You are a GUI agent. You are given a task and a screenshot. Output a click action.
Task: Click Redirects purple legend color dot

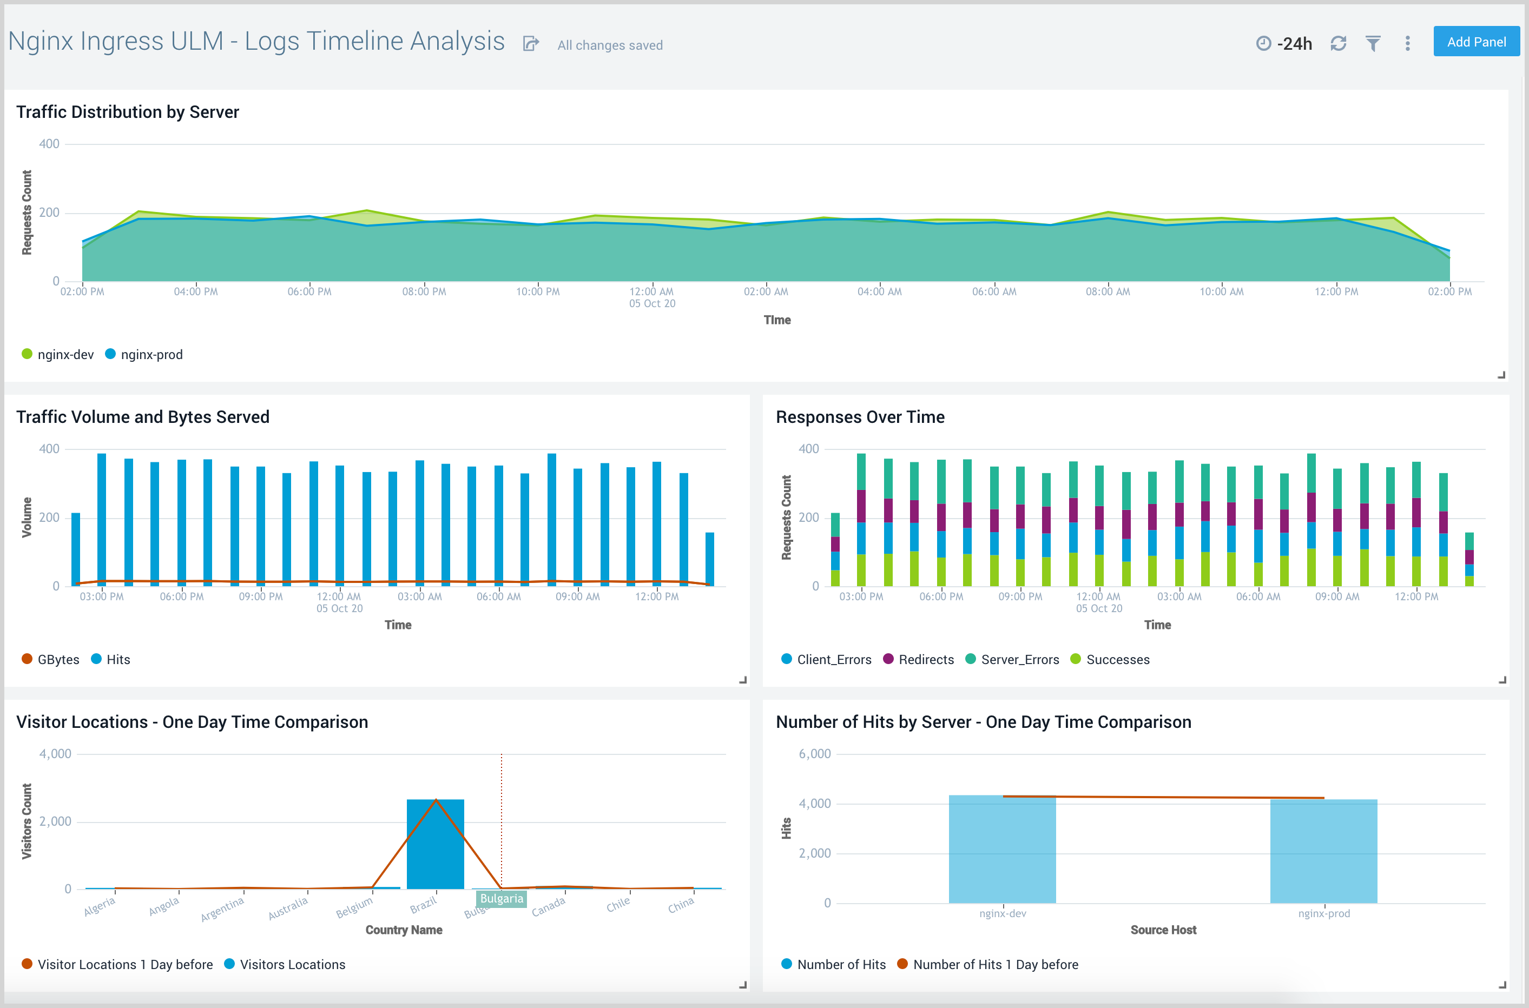click(888, 658)
